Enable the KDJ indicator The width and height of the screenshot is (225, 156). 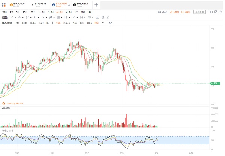[75, 23]
